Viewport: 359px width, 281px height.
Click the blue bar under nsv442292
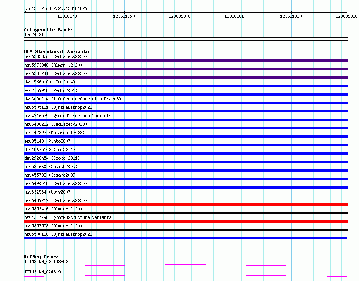tap(186, 137)
